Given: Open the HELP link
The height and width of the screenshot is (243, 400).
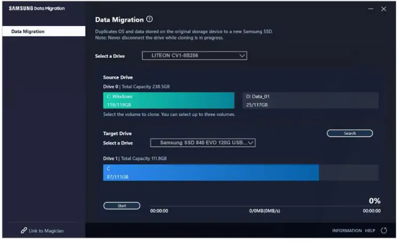Looking at the screenshot, I should pos(370,231).
